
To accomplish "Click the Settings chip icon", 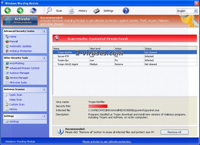I will coord(96,11).
